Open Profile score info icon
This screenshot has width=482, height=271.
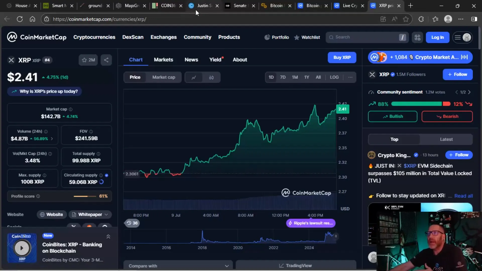(x=38, y=196)
